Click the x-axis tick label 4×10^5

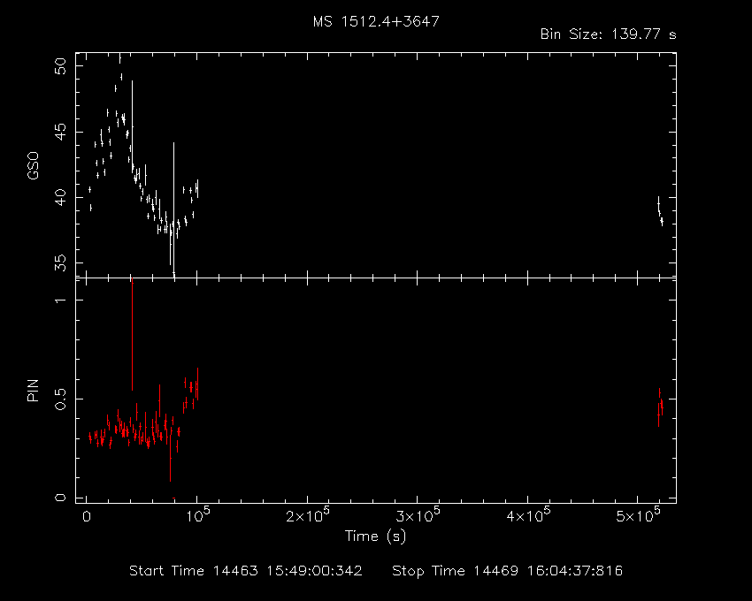click(528, 515)
